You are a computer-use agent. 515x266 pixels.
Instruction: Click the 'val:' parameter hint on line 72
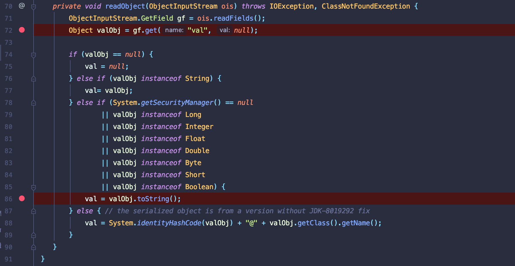click(x=225, y=30)
